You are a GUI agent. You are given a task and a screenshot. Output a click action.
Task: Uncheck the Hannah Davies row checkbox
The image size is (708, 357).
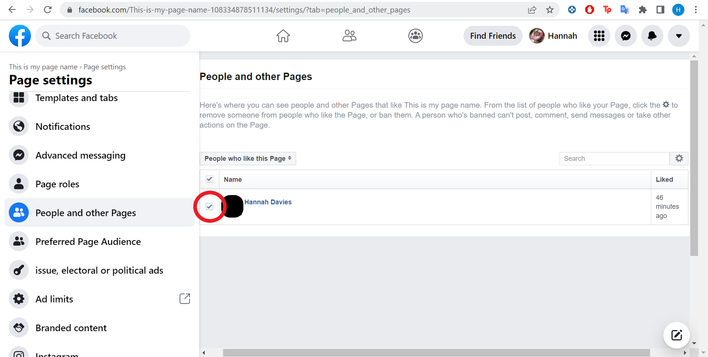[x=209, y=207]
